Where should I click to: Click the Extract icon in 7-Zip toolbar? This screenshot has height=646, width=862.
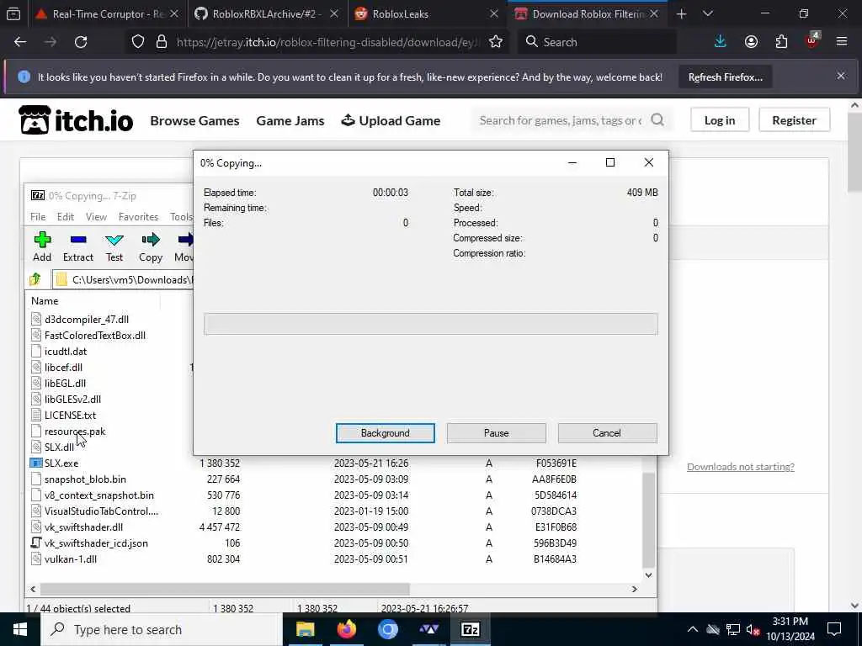pos(78,246)
